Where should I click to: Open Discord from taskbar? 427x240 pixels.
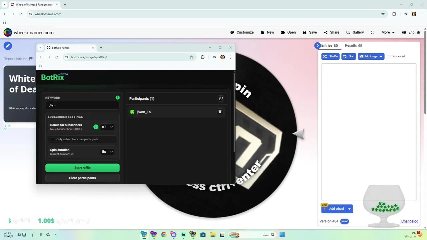[x=173, y=235]
